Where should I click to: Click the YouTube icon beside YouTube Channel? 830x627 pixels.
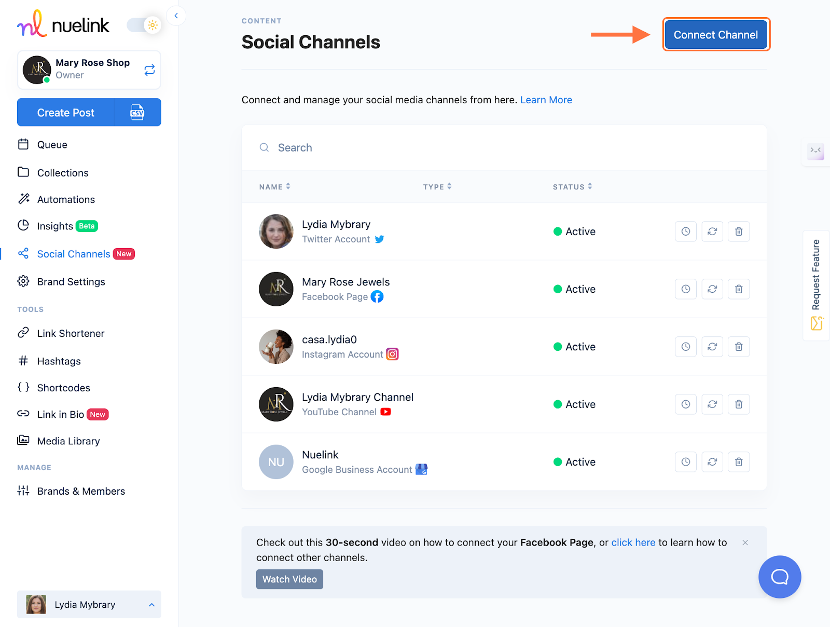coord(385,412)
